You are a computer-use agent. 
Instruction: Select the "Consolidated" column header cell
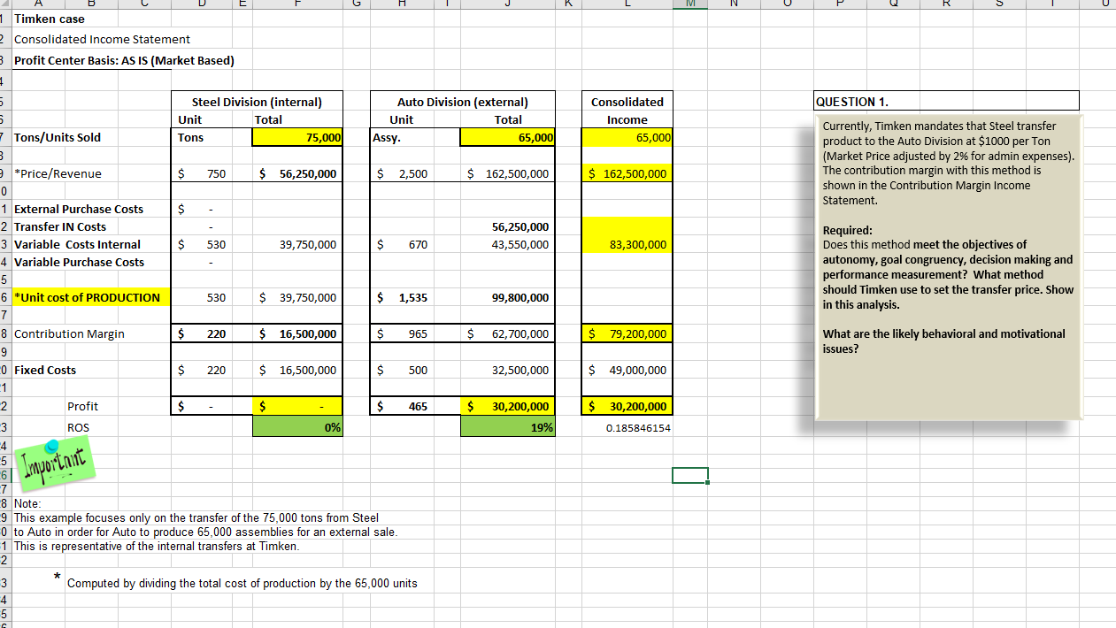627,102
